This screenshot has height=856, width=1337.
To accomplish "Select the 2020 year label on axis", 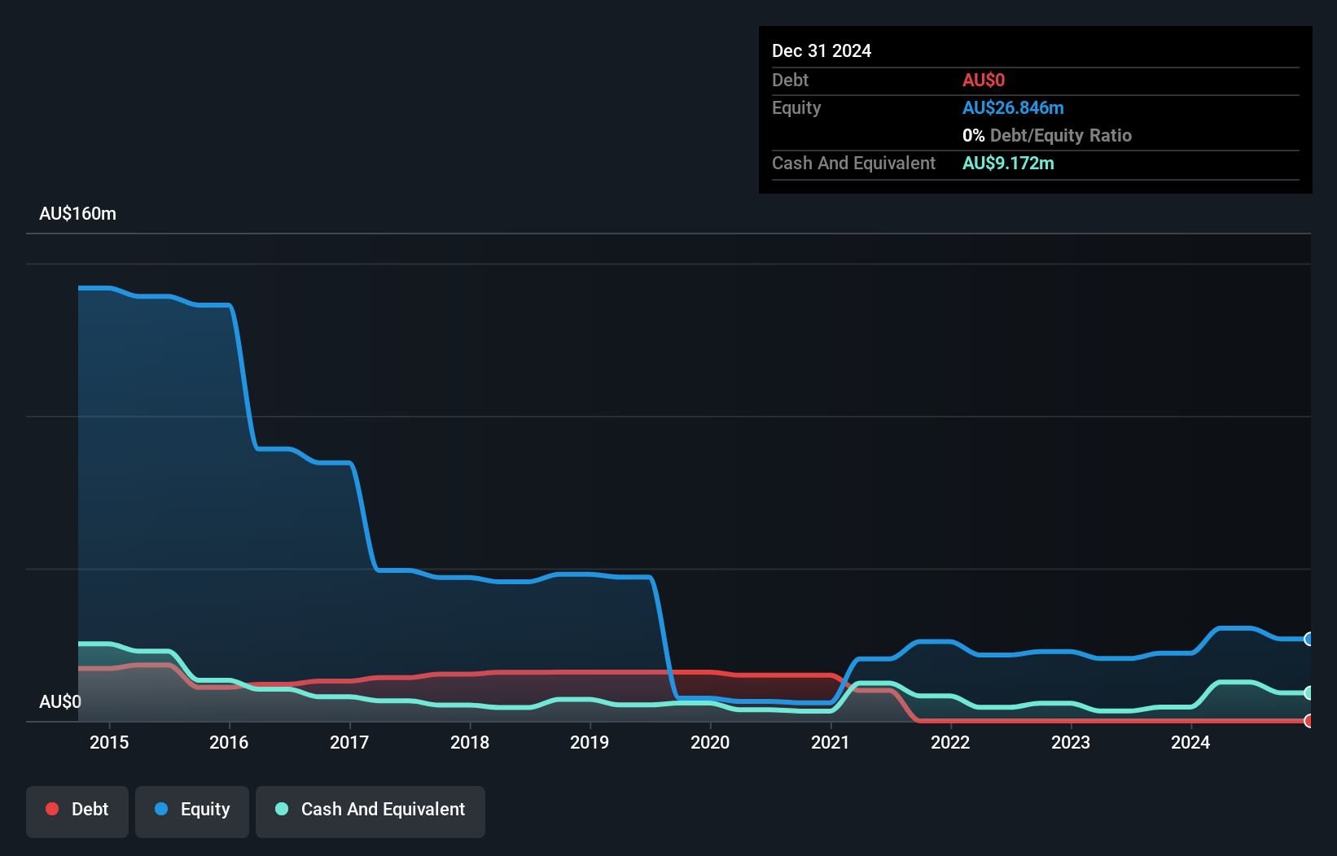I will (x=710, y=742).
